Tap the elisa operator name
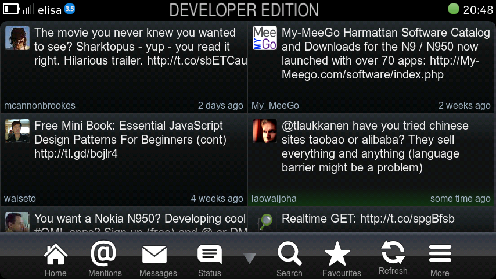This screenshot has width=496, height=279. (50, 10)
